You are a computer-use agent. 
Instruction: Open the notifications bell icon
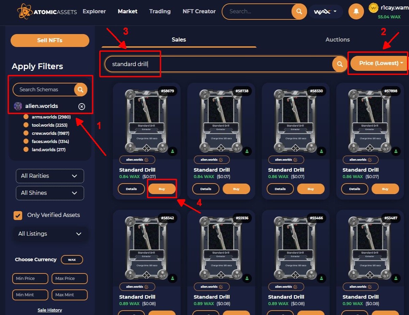[x=356, y=12]
